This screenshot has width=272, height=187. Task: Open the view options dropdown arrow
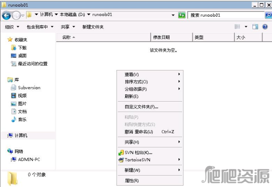coord(246,27)
